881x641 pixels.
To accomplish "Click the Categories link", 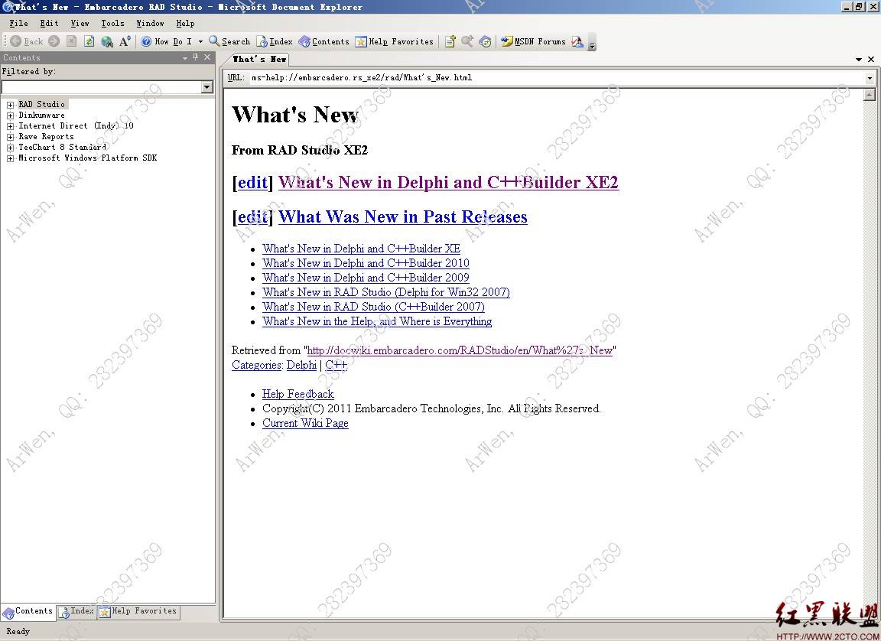I will [257, 365].
